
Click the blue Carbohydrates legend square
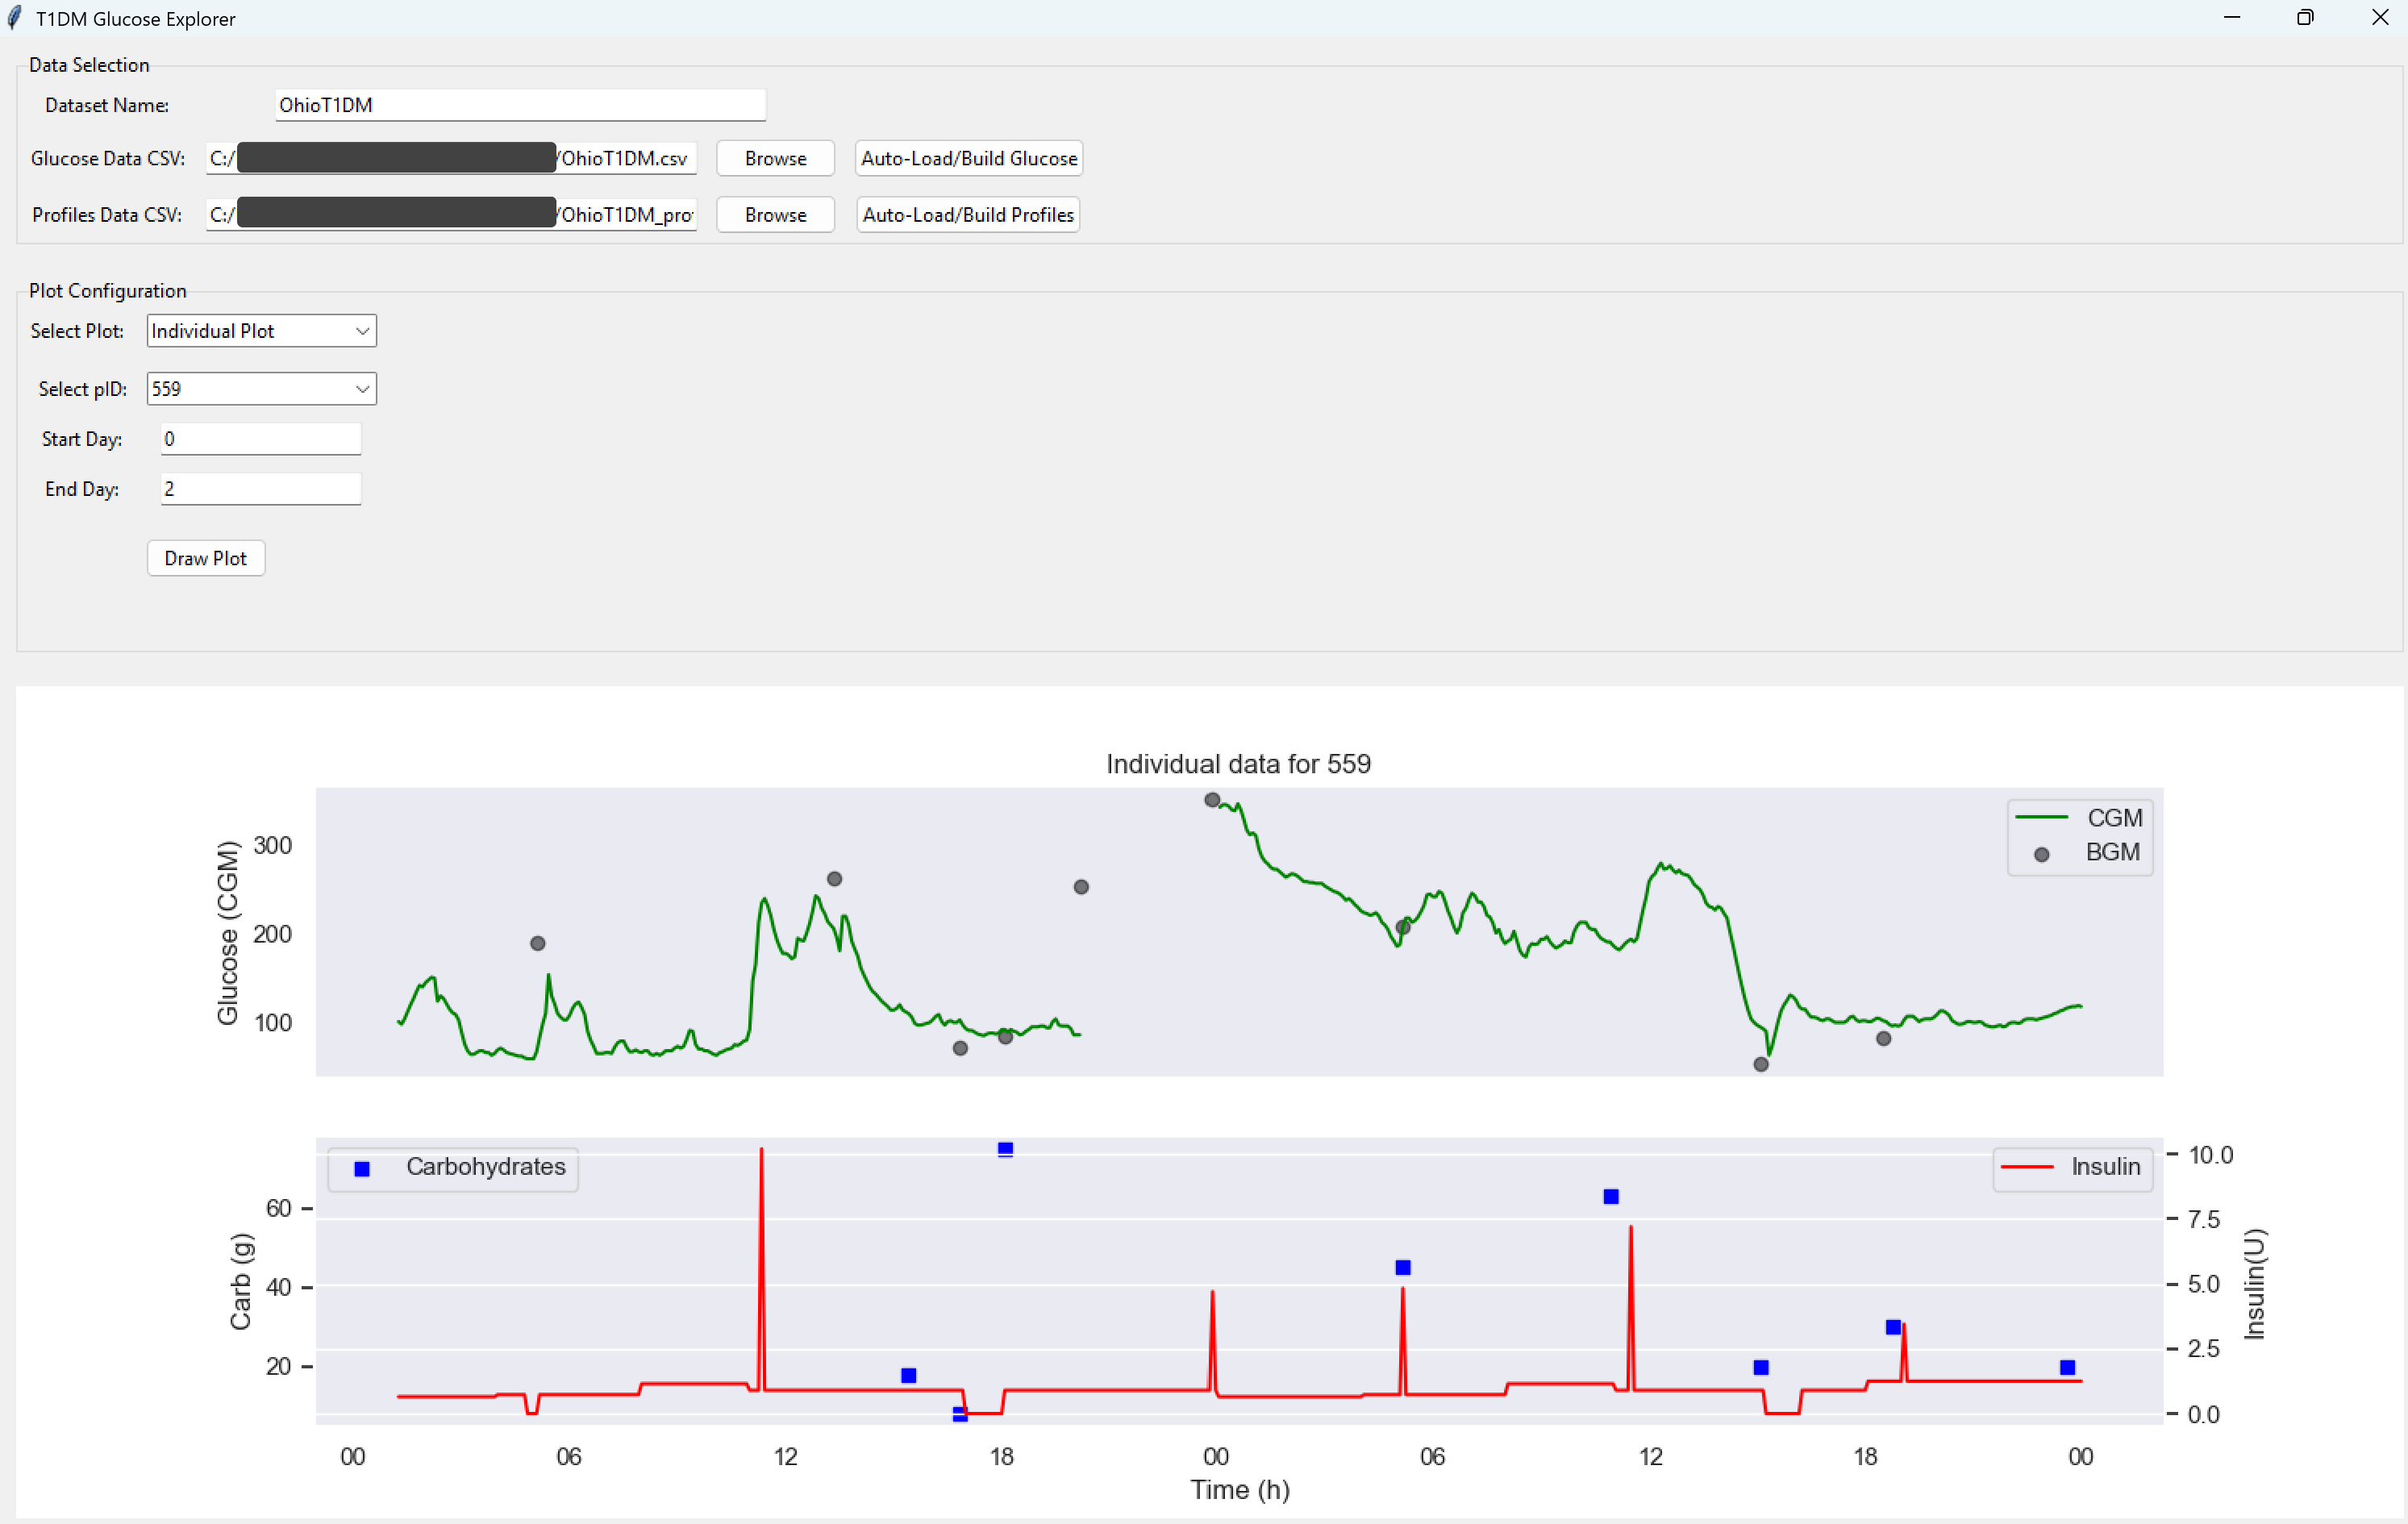362,1168
